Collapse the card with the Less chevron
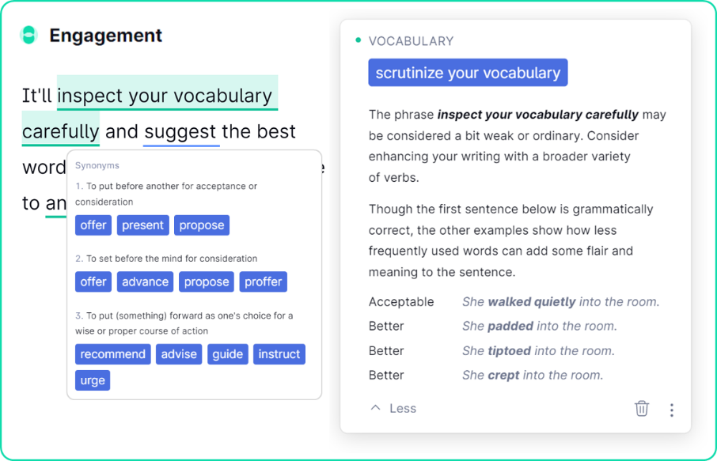 393,408
